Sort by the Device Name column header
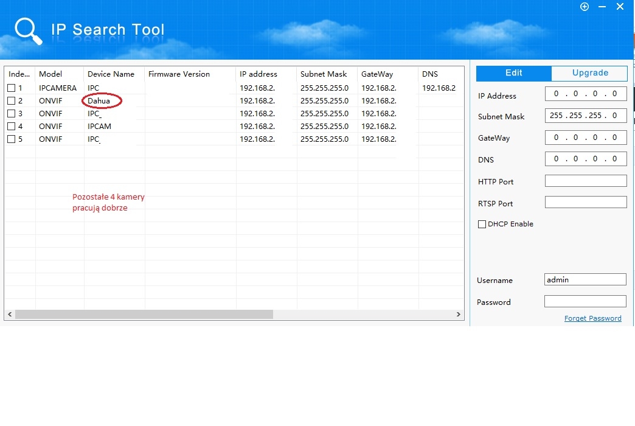 click(114, 74)
